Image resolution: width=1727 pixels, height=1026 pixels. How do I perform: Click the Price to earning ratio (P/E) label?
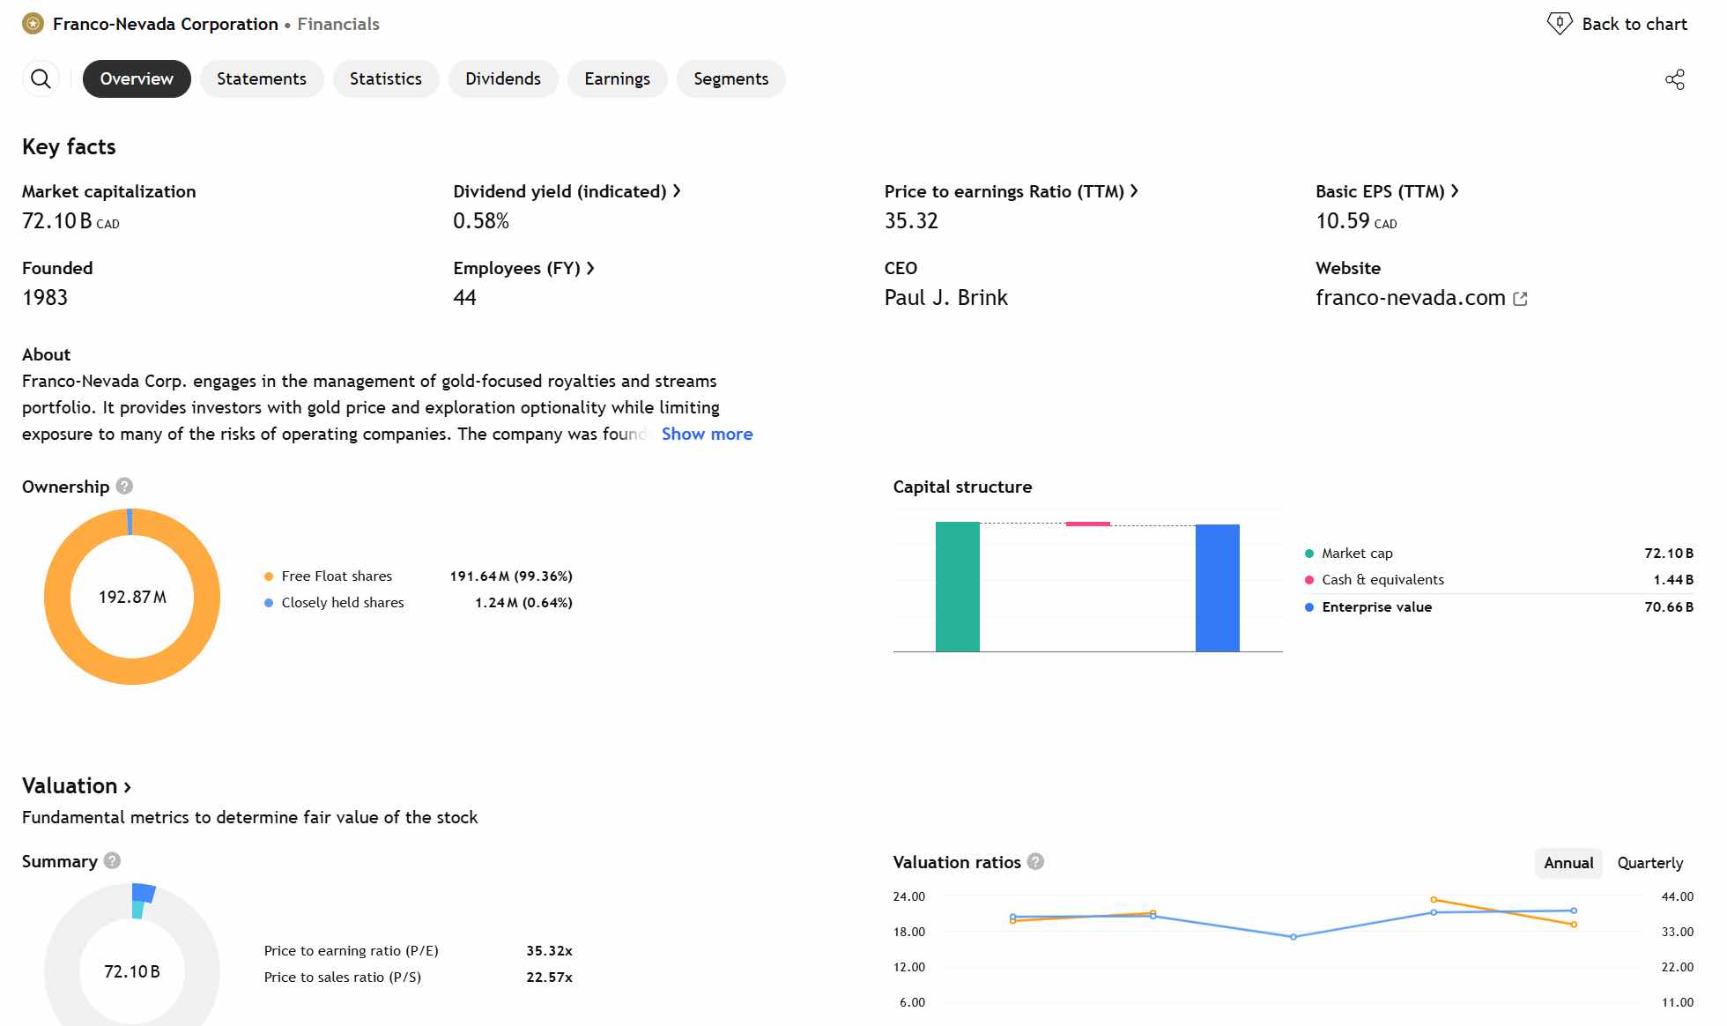click(x=352, y=951)
